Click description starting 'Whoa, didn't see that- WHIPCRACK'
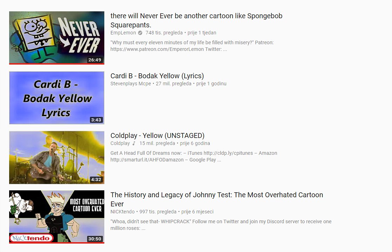Image resolution: width=392 pixels, height=252 pixels. 221,225
